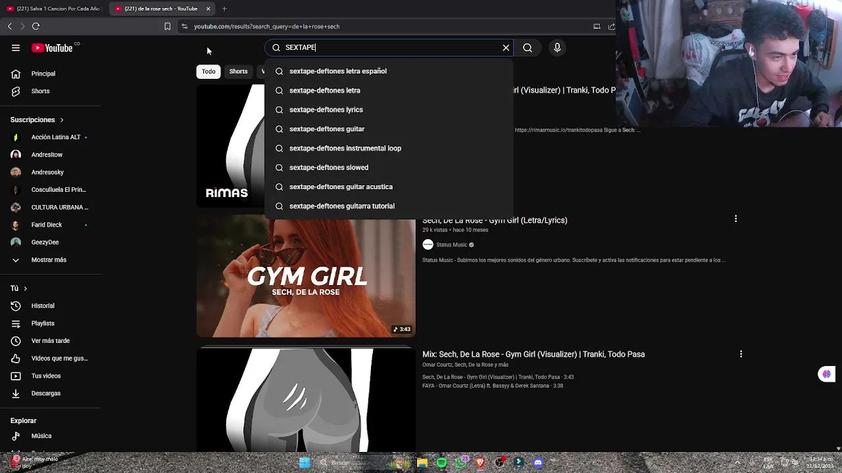Image resolution: width=842 pixels, height=473 pixels.
Task: Open the rimasmusic.lo link in description
Action: [557, 130]
